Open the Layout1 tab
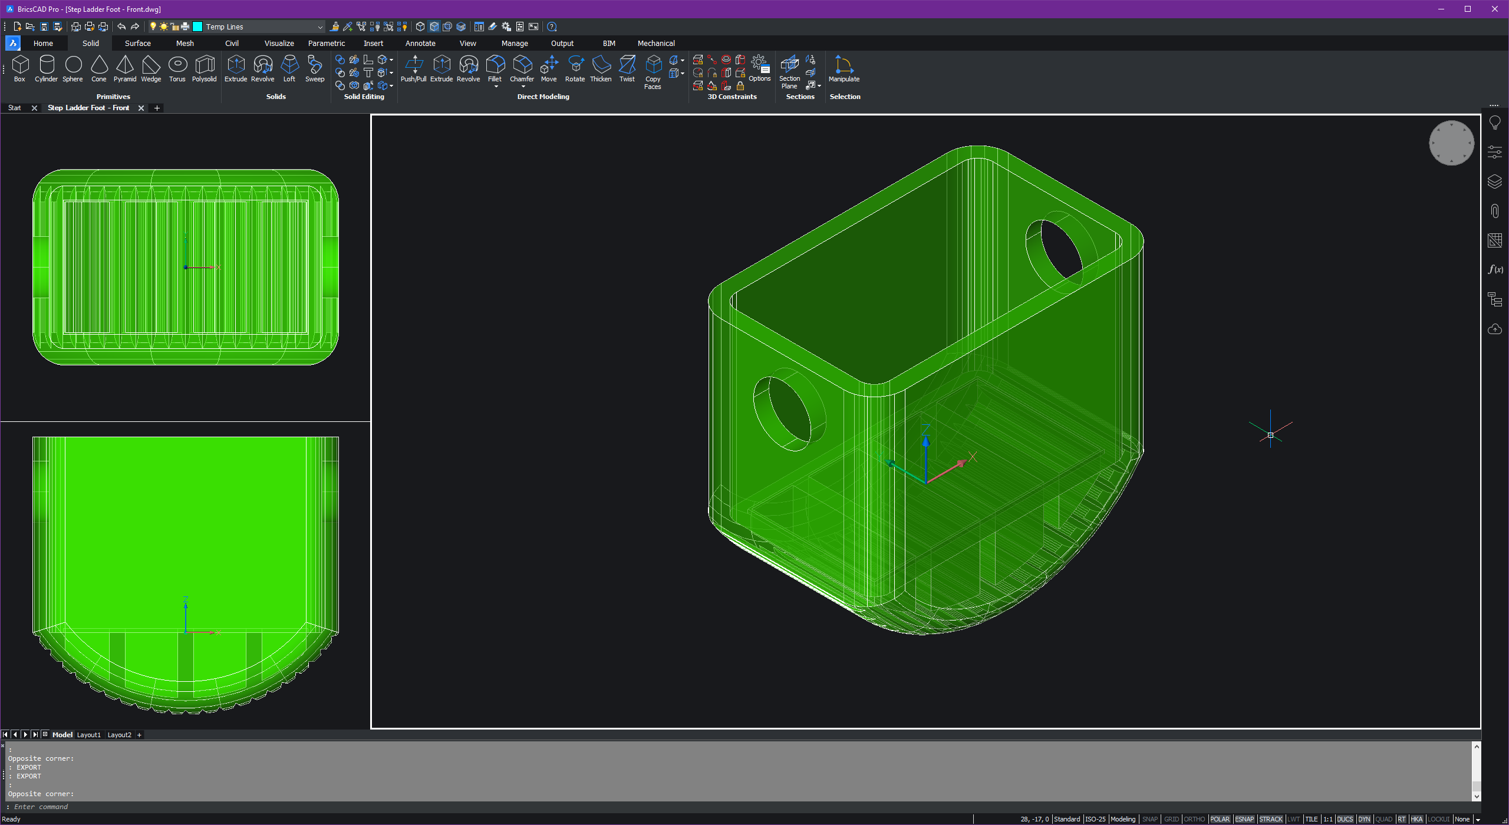 [x=89, y=735]
